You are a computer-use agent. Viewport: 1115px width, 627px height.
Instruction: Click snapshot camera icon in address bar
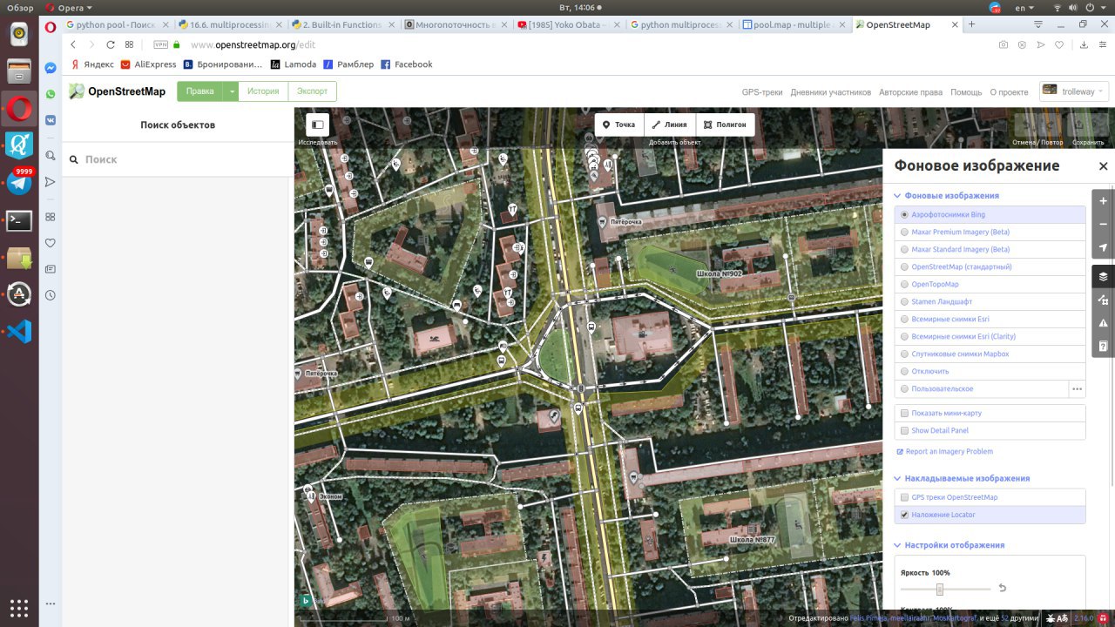[1003, 44]
